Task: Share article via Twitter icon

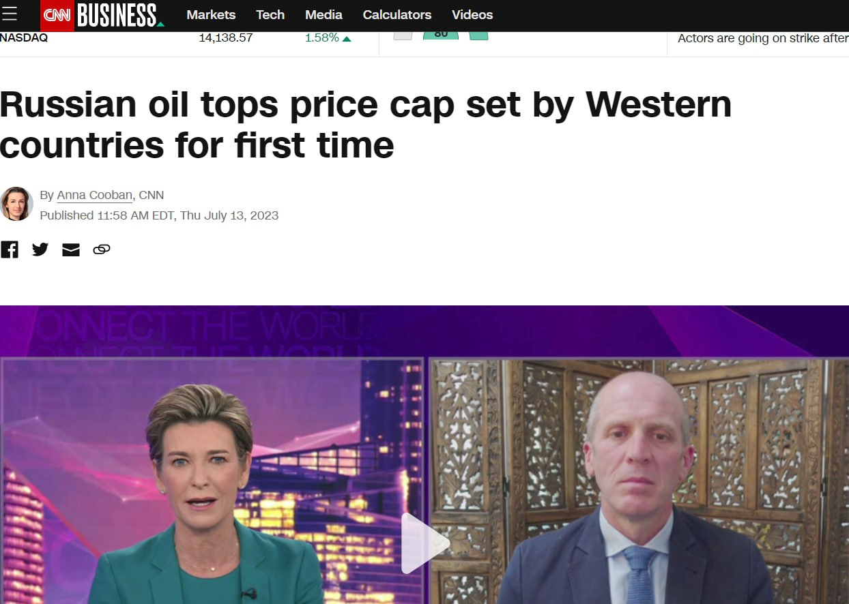Action: click(40, 250)
